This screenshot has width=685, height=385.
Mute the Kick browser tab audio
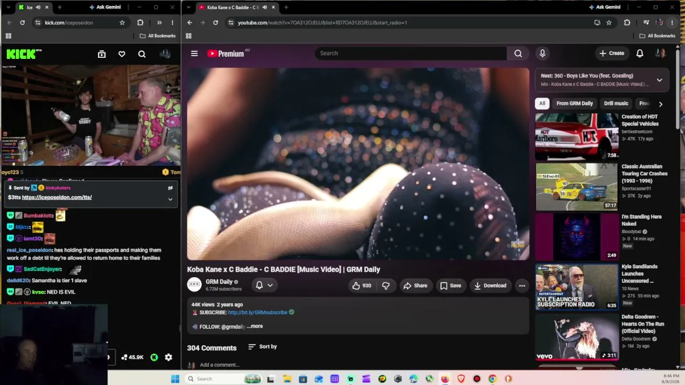[38, 7]
